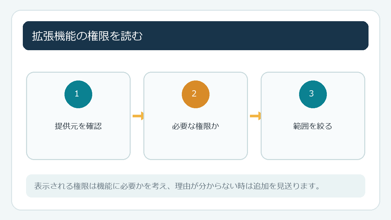This screenshot has height=220, width=391.
Task: Select the orange step 2 circle
Action: point(195,94)
